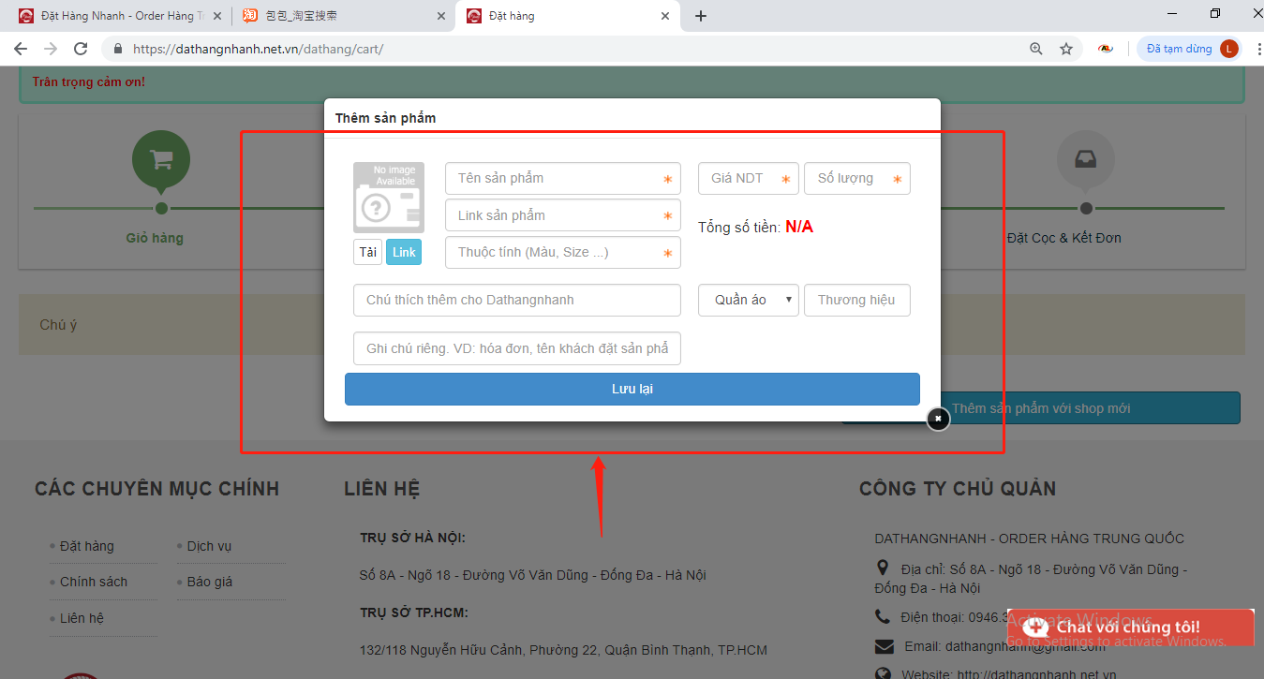Click the Chat với chúng tôi widget
This screenshot has height=679, width=1264.
[1128, 627]
